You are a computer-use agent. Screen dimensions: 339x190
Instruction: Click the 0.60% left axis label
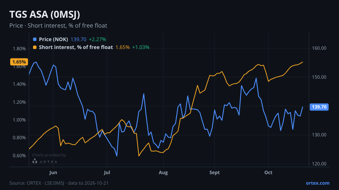(19, 156)
